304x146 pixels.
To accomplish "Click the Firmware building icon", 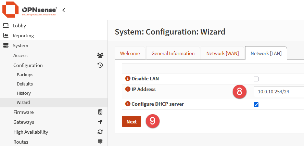I will point(100,112).
